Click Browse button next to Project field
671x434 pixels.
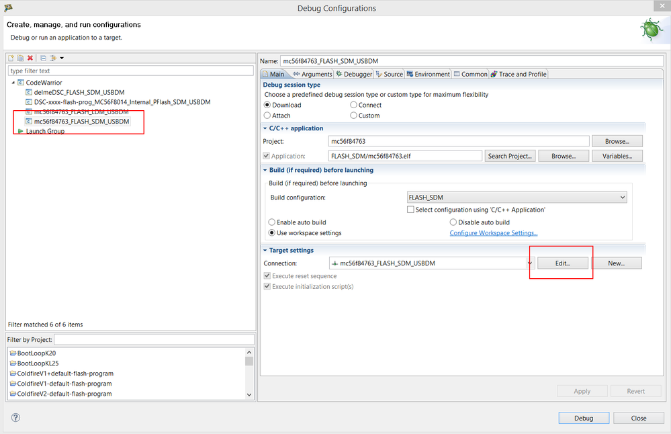617,141
